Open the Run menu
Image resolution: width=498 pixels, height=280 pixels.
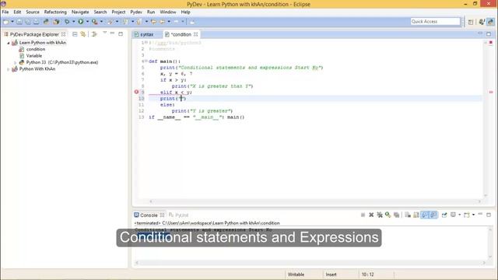151,12
